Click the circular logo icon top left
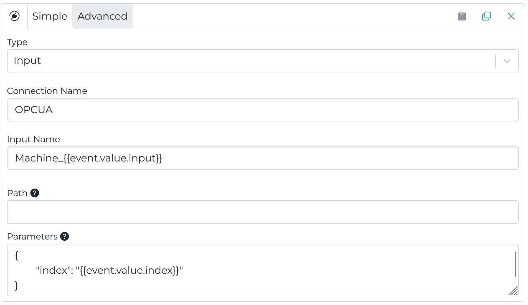 tap(15, 16)
